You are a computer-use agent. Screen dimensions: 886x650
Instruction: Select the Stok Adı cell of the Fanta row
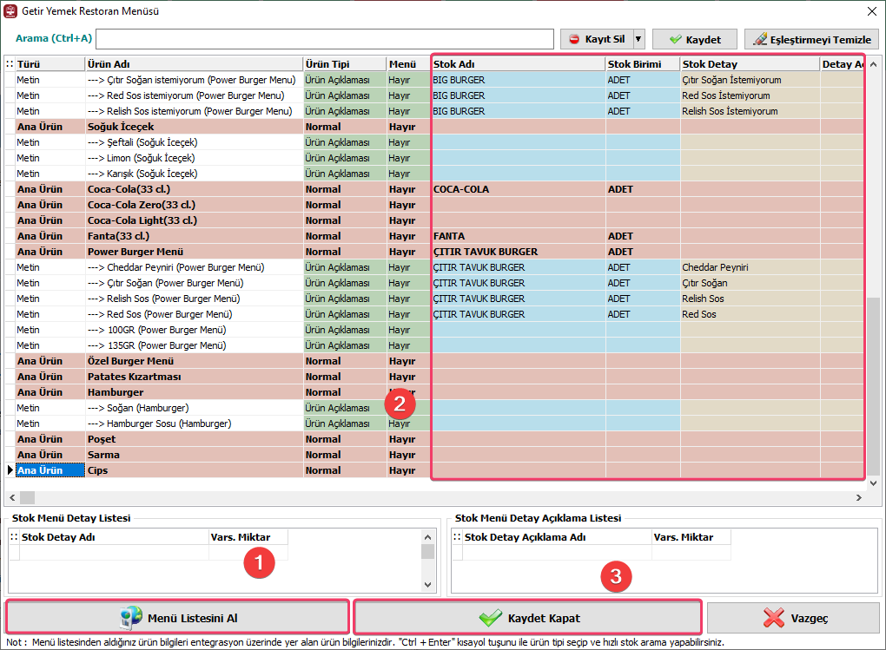click(519, 236)
